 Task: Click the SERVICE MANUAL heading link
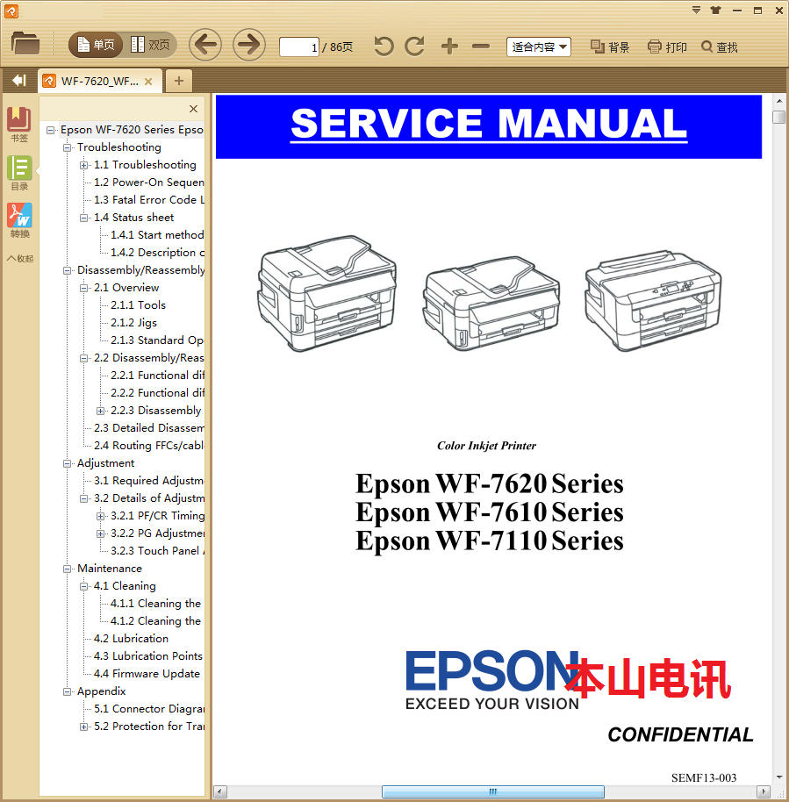tap(489, 125)
